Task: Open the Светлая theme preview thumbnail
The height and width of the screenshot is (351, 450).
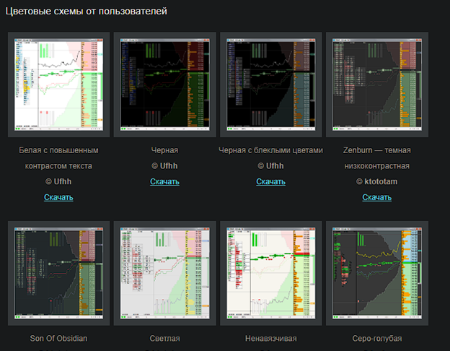Action: (x=164, y=273)
